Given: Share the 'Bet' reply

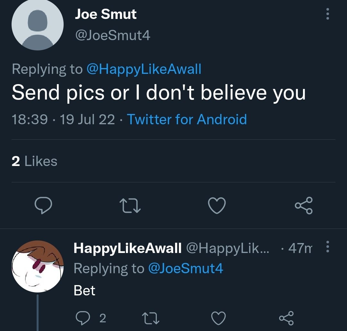Looking at the screenshot, I should 286,318.
